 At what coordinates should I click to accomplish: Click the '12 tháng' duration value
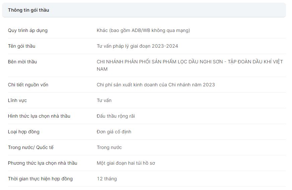pyautogui.click(x=107, y=179)
